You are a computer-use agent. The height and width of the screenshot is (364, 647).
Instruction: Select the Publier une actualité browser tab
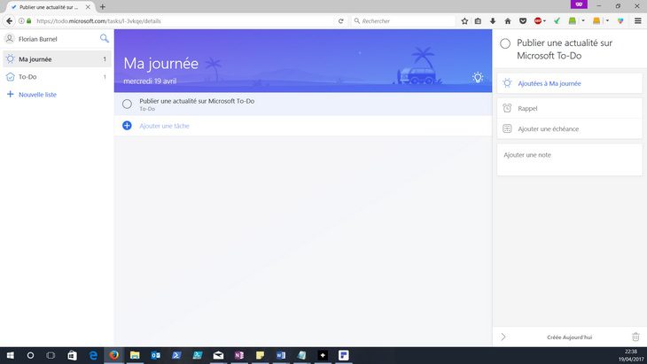[49, 7]
